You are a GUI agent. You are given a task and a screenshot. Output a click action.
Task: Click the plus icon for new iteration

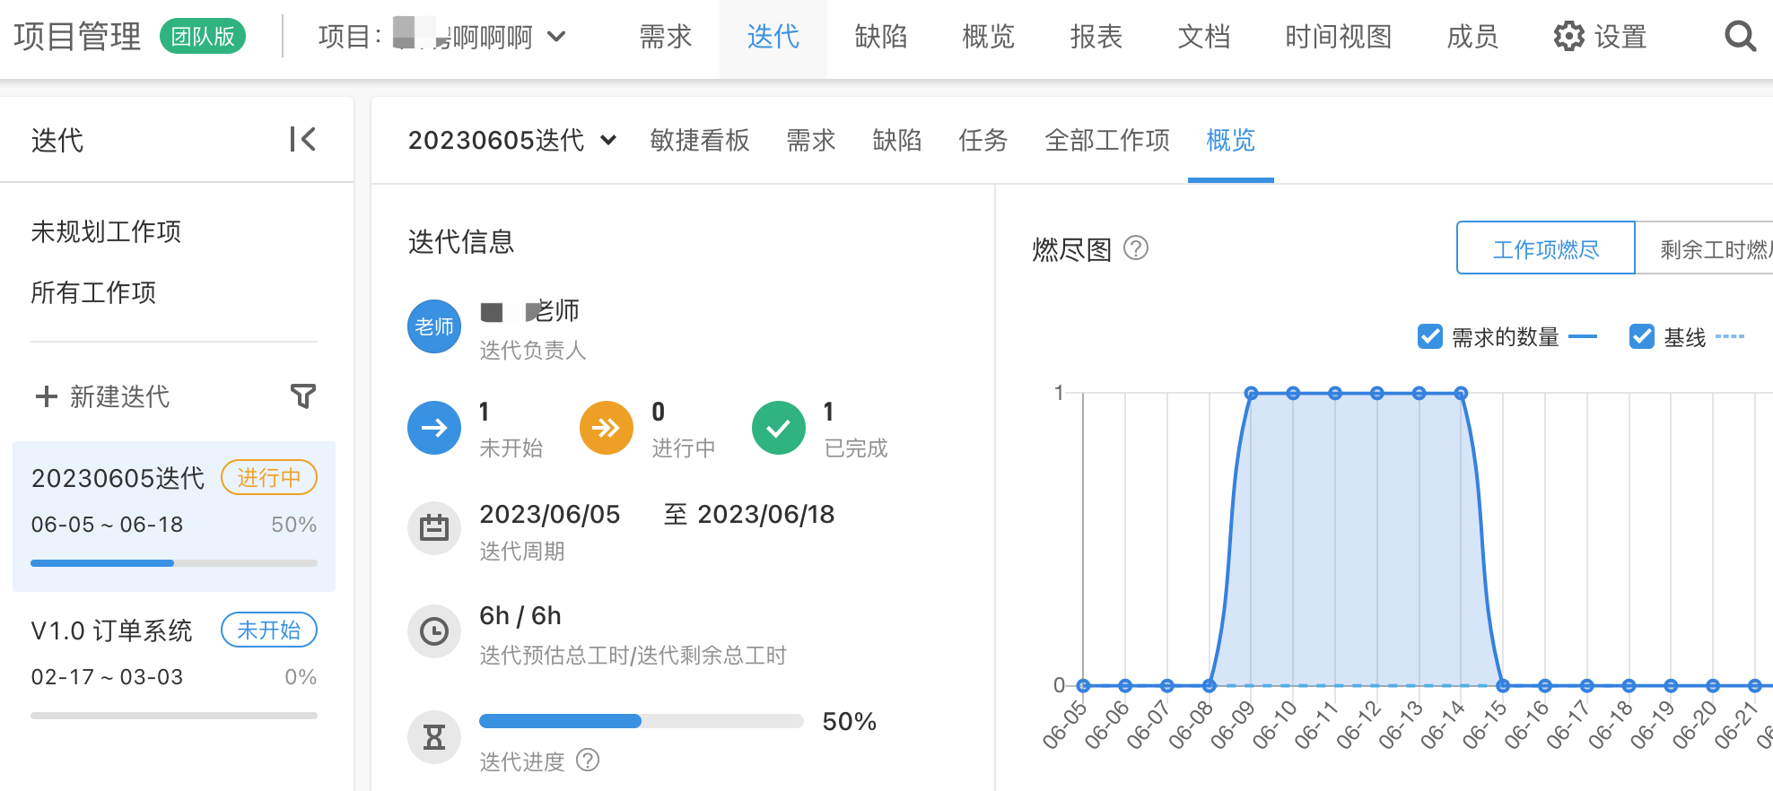pyautogui.click(x=46, y=396)
